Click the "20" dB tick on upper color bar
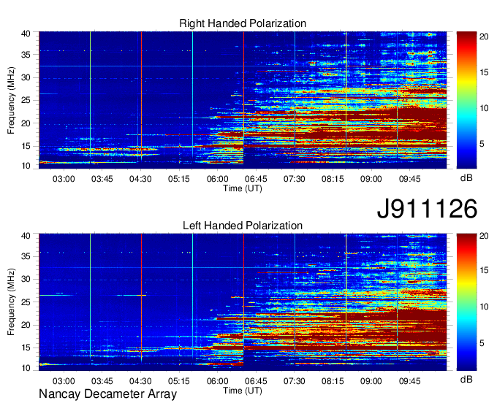Image resolution: width=497 pixels, height=403 pixels. [484, 37]
